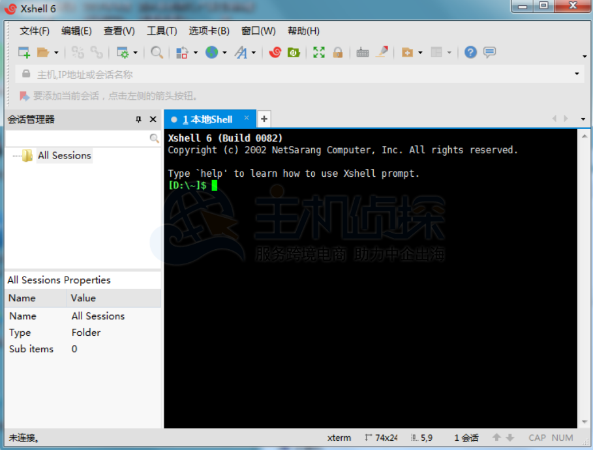Pin the session manager panel

point(139,119)
